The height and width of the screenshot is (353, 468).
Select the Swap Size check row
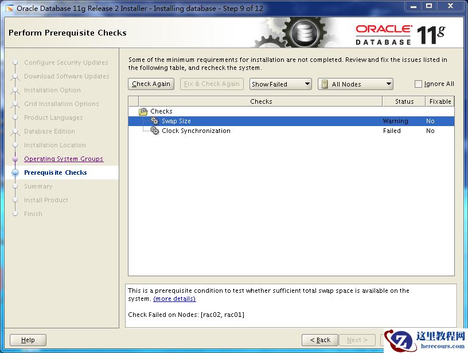[x=291, y=121]
